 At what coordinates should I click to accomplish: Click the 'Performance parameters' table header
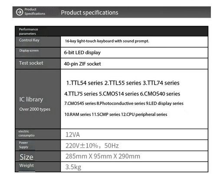[29, 31]
